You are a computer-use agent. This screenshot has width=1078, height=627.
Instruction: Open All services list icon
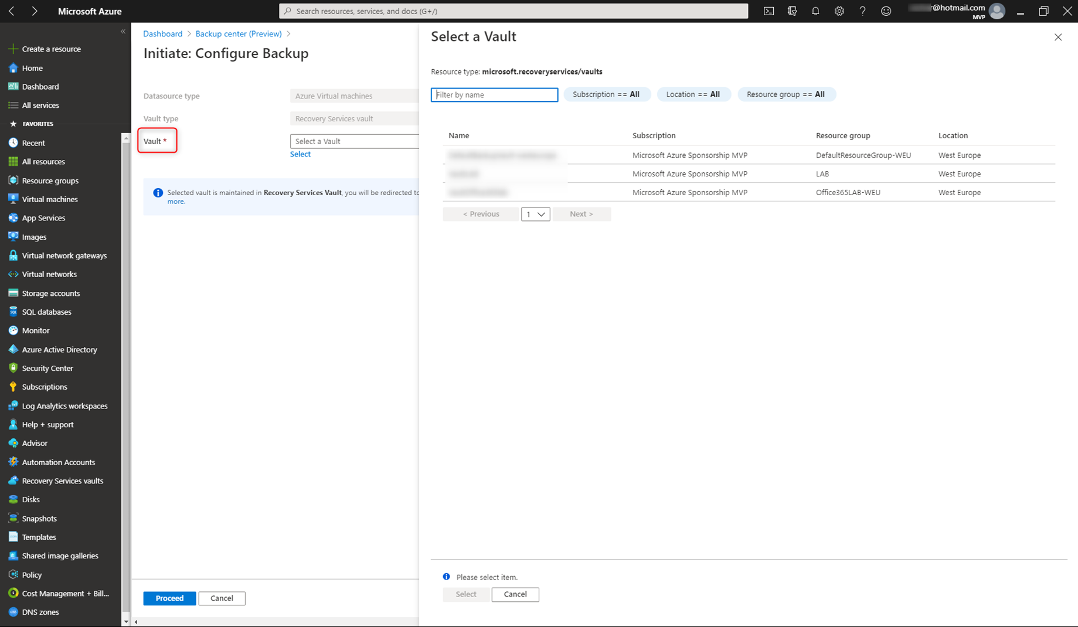click(x=13, y=105)
